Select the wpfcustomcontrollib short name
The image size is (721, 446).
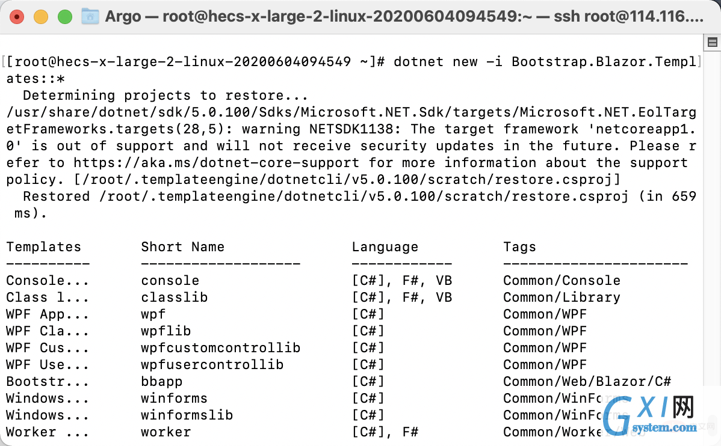220,347
